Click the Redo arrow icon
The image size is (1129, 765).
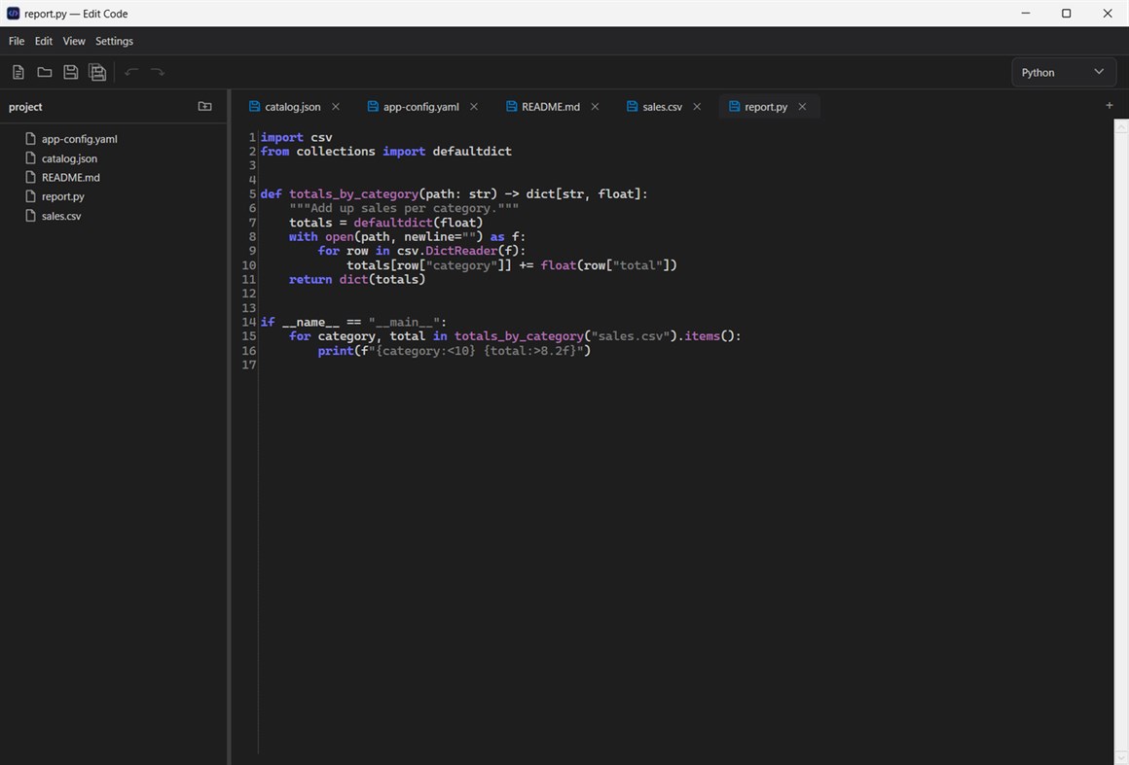[158, 72]
